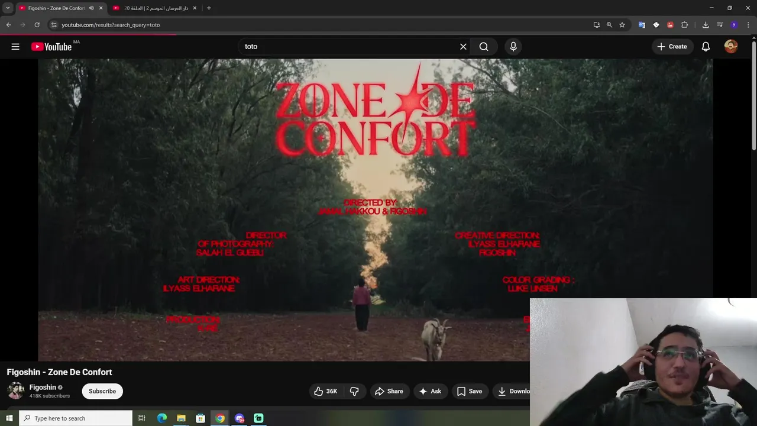The width and height of the screenshot is (757, 426).
Task: Click the Create button
Action: point(672,47)
